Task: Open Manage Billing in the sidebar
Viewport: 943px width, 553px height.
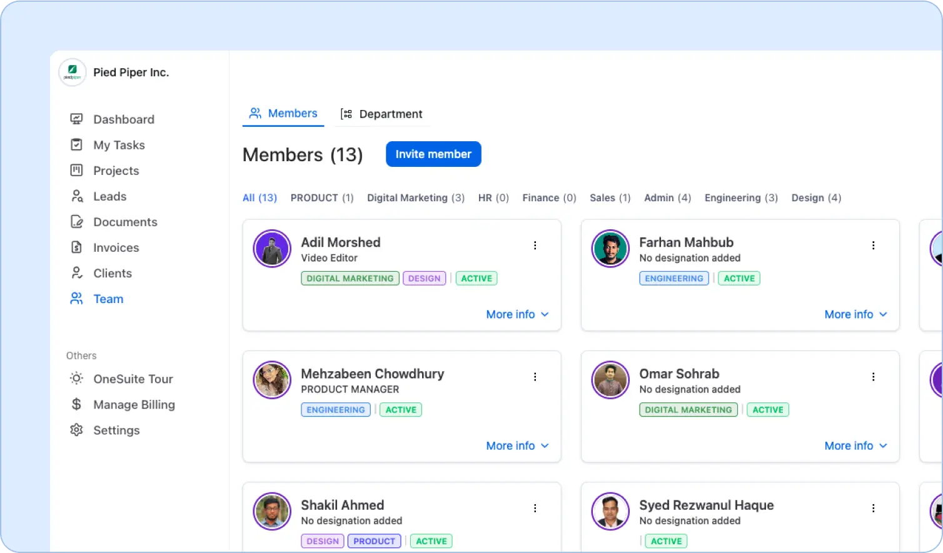Action: point(134,404)
